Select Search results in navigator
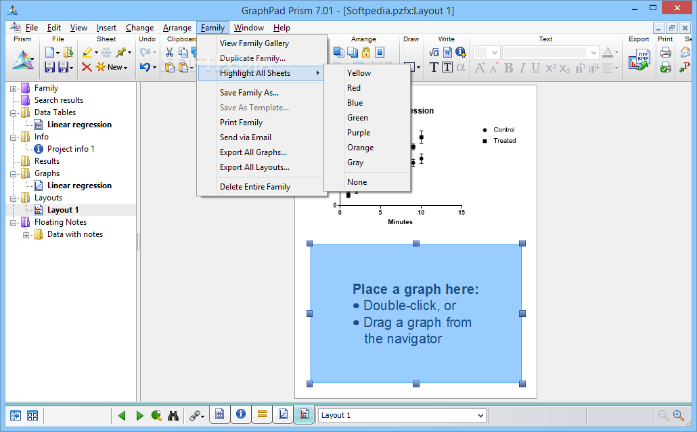The image size is (697, 432). point(59,100)
